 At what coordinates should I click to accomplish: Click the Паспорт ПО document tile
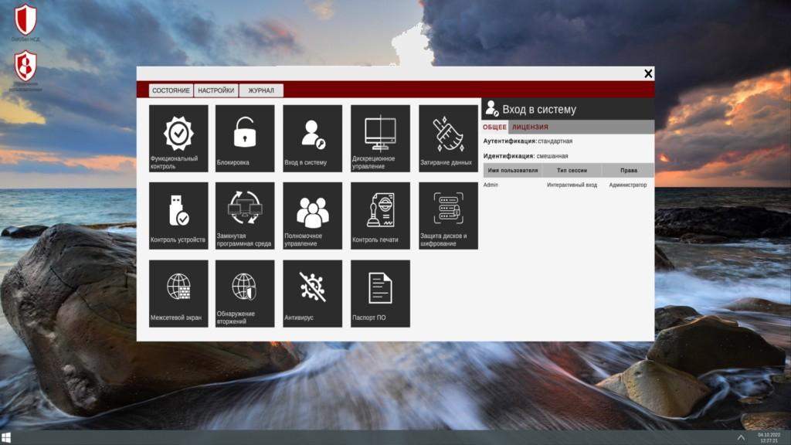tap(380, 293)
